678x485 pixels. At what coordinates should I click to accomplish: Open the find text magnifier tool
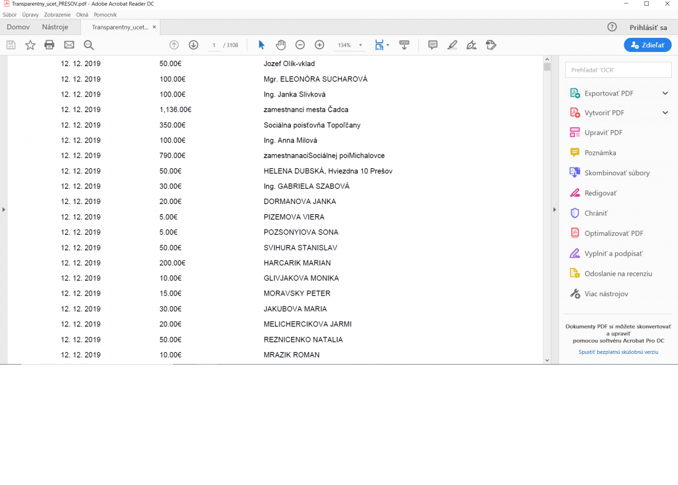click(89, 45)
